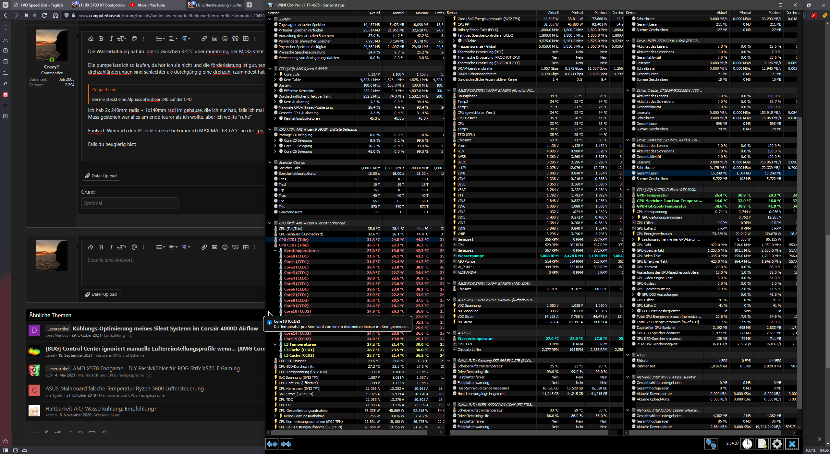Switch to Abos - YouTube tab

point(157,5)
